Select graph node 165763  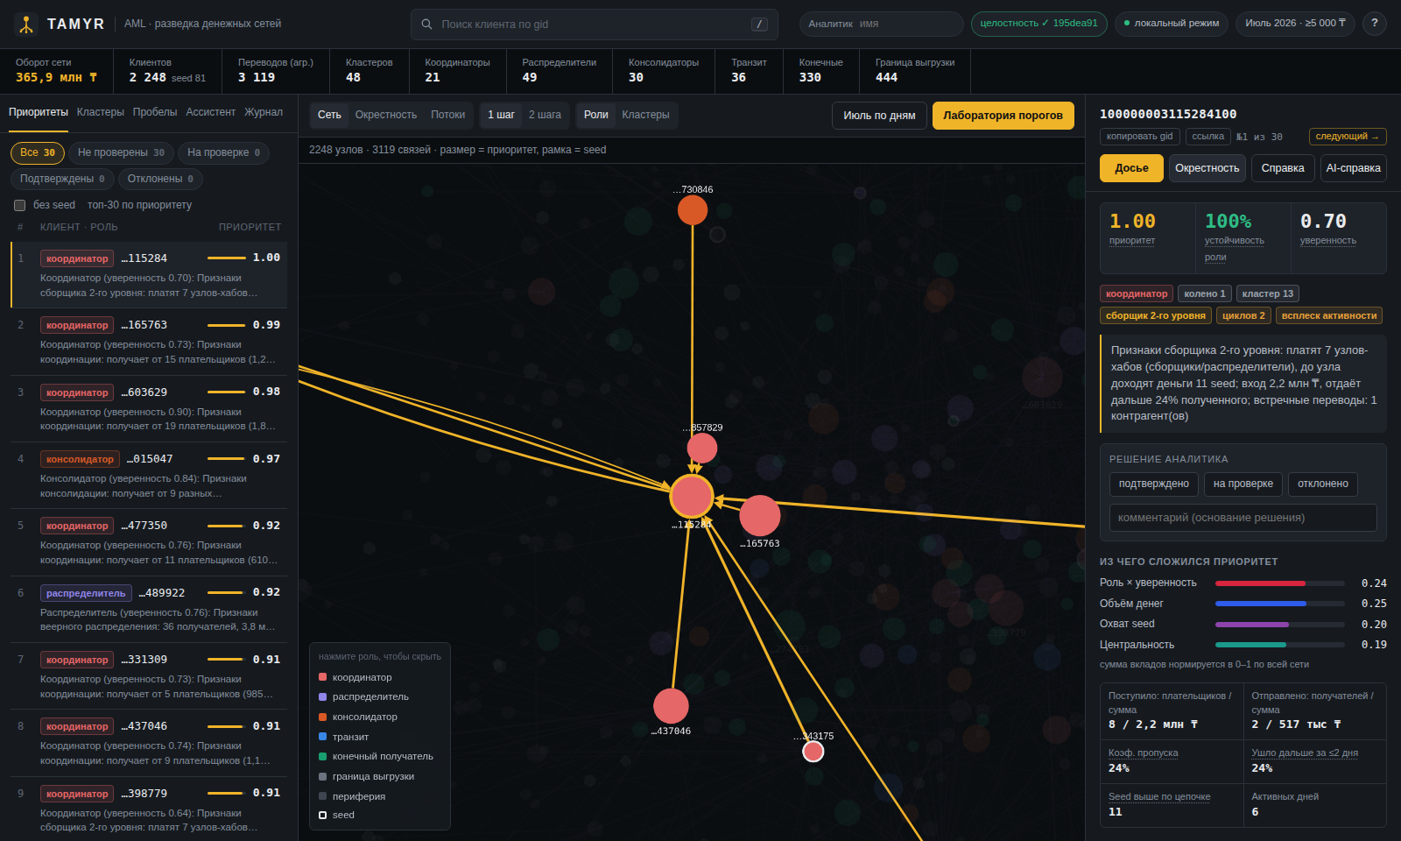[x=760, y=516]
